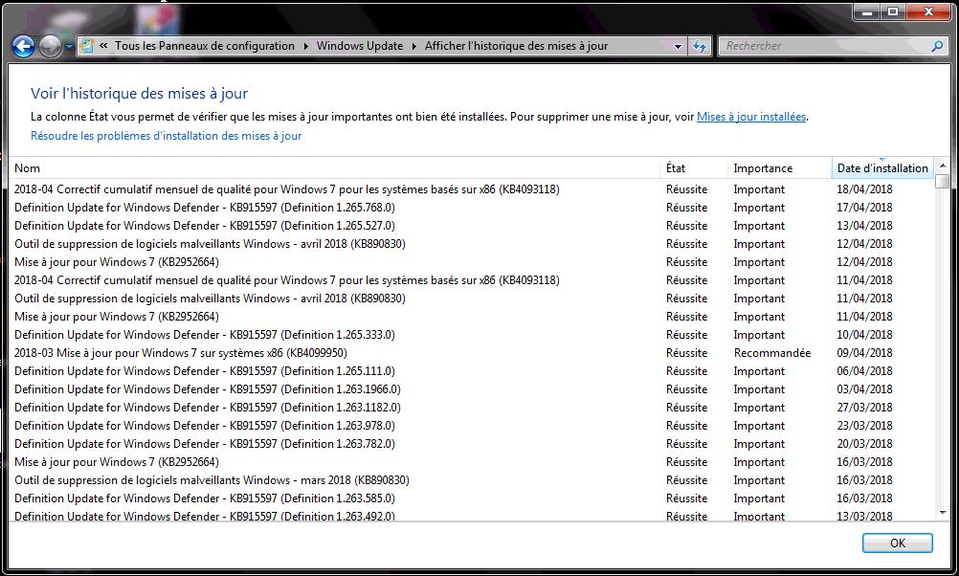The height and width of the screenshot is (576, 959).
Task: Select Defender definition 1.263.782.0 row
Action: click(x=471, y=444)
